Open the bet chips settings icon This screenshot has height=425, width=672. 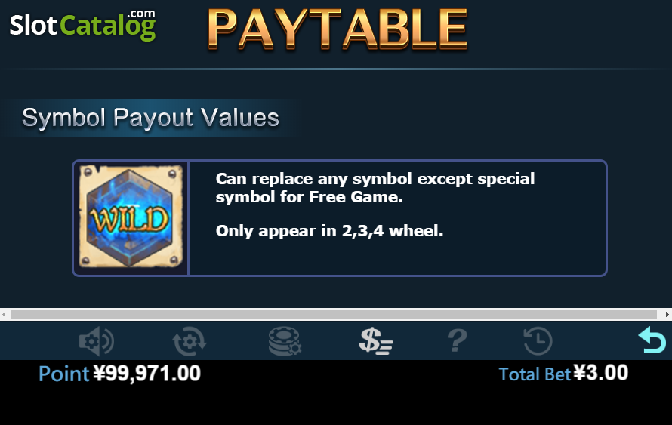(285, 341)
